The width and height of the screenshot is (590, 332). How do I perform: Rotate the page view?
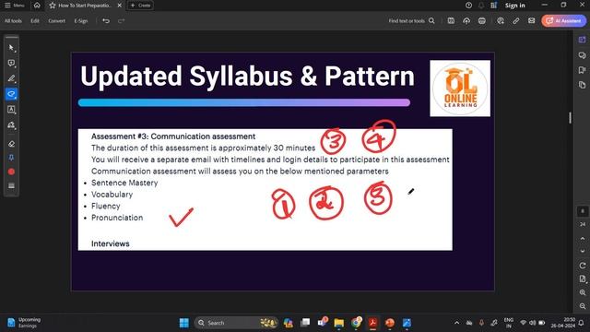coord(583,266)
